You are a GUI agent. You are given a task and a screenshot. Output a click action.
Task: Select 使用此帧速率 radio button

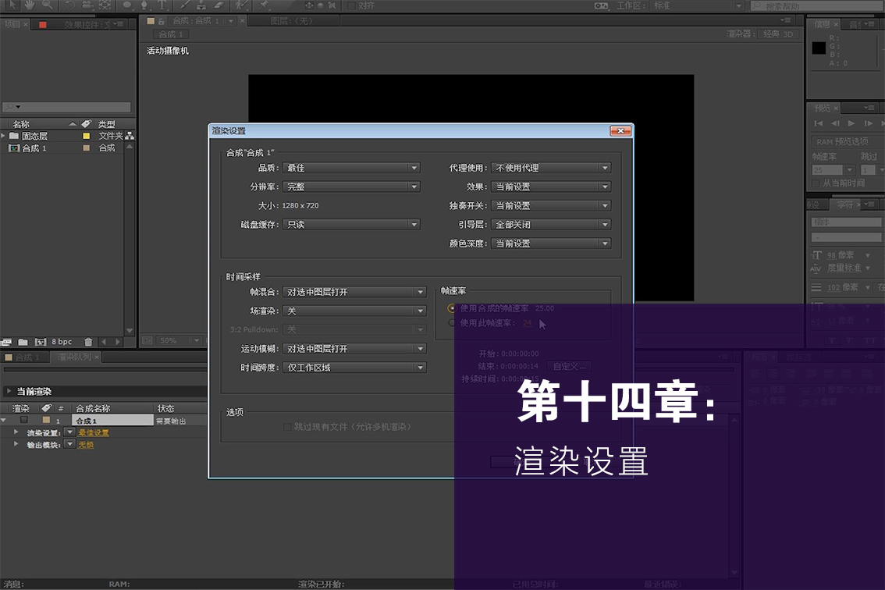coord(452,323)
